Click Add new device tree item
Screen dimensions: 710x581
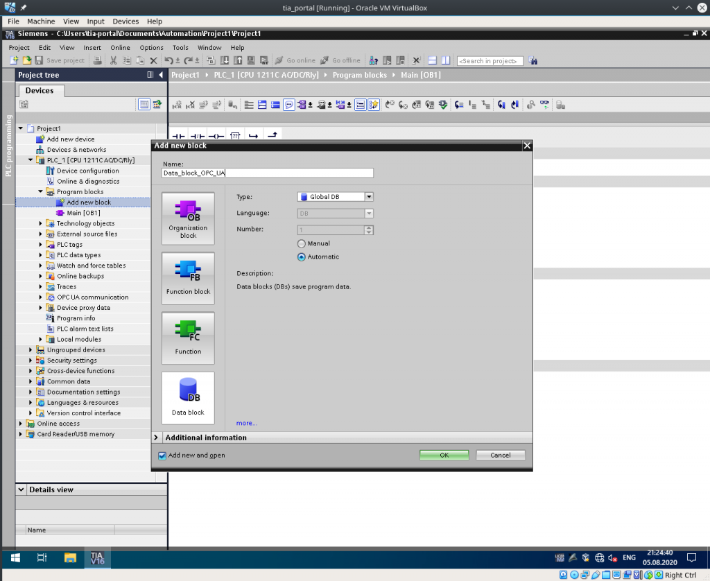coord(71,139)
